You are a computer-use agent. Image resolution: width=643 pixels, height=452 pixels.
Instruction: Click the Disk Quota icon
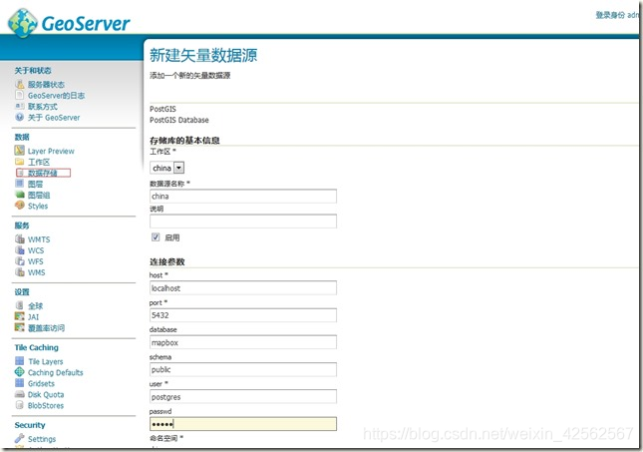pos(19,394)
